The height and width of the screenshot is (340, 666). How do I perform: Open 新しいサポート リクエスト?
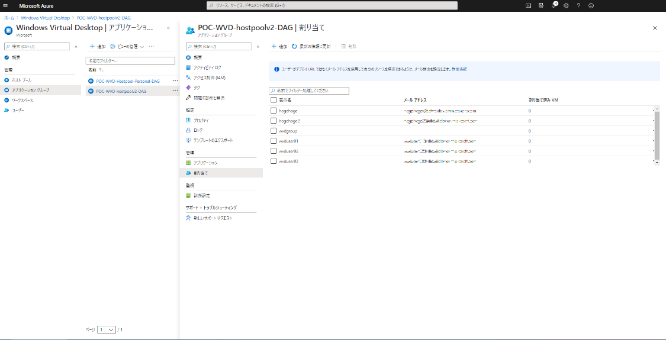[213, 218]
